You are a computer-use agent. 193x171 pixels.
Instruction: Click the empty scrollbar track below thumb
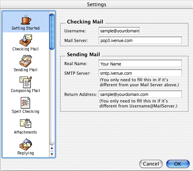(x=52, y=97)
